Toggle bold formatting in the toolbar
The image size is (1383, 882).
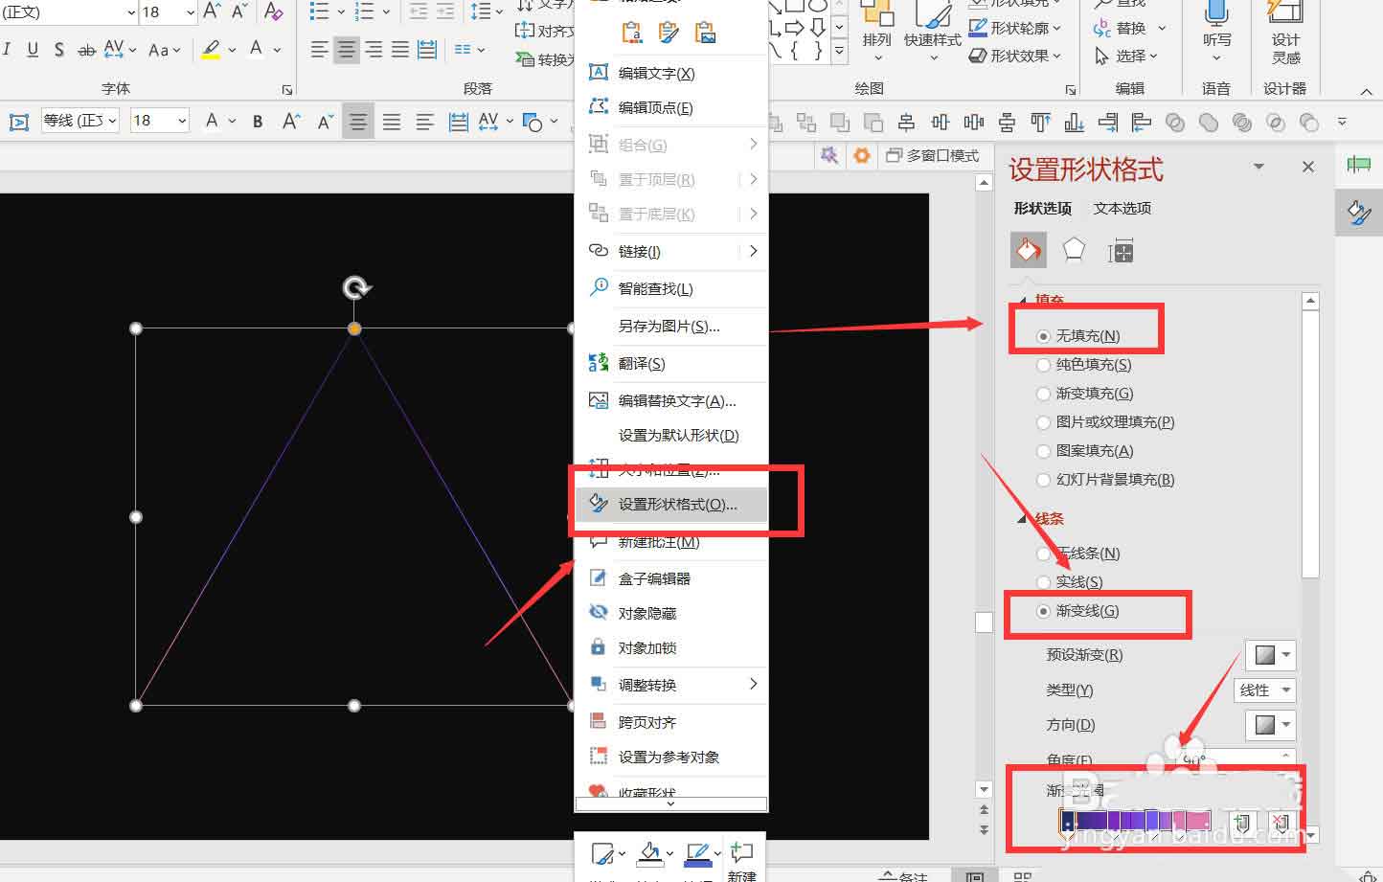click(257, 123)
